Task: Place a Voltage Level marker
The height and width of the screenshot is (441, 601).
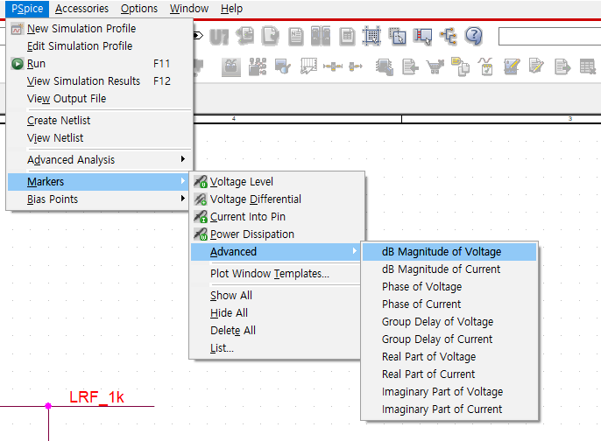Action: tap(276, 181)
